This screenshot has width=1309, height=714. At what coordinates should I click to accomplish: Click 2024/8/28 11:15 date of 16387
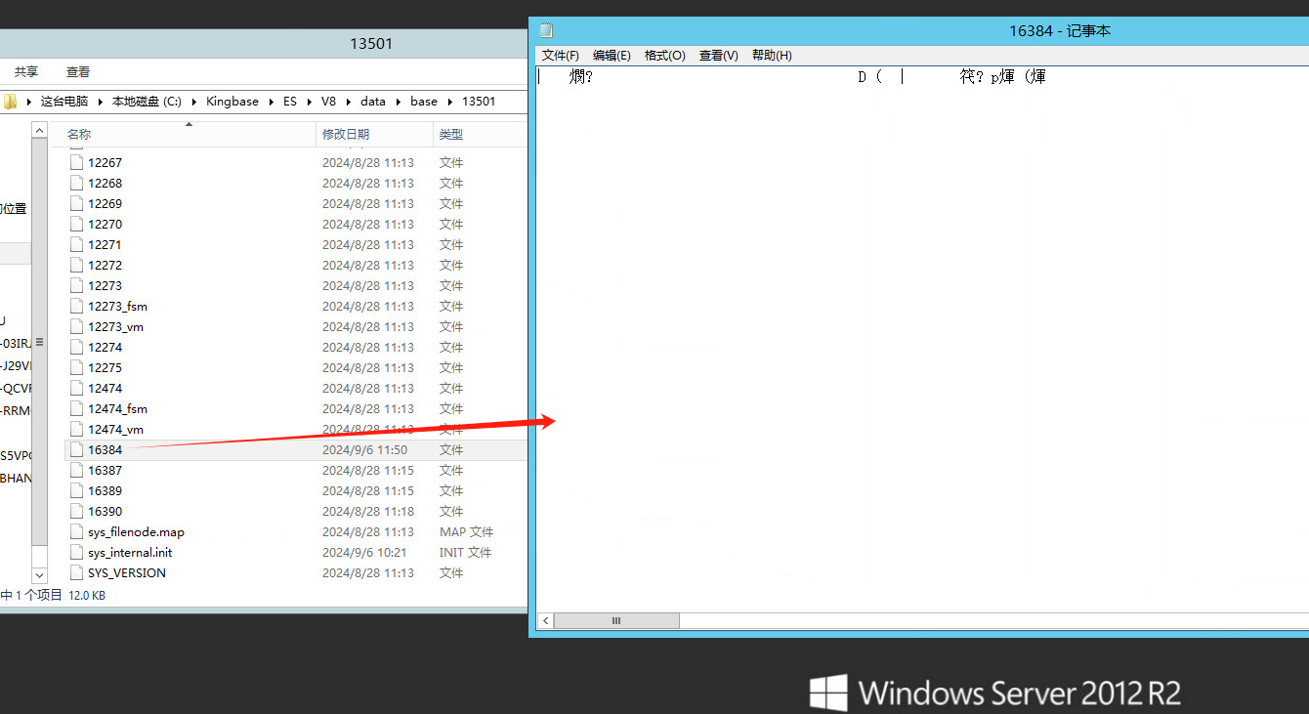tap(368, 470)
